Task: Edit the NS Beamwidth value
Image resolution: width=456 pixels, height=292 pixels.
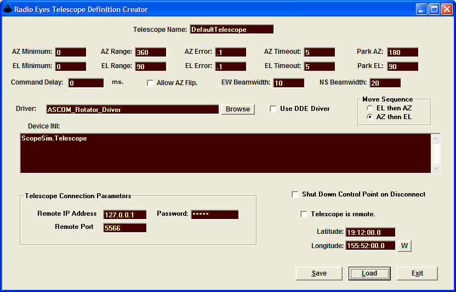Action: (385, 83)
